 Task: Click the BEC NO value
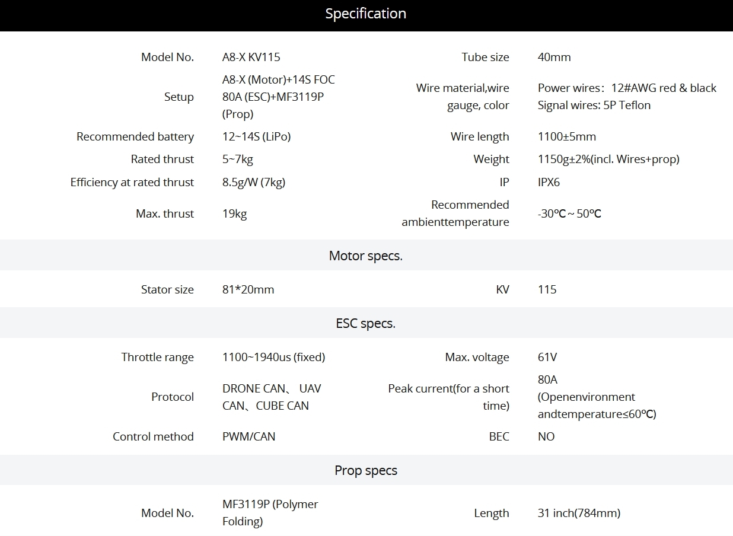[x=546, y=437]
